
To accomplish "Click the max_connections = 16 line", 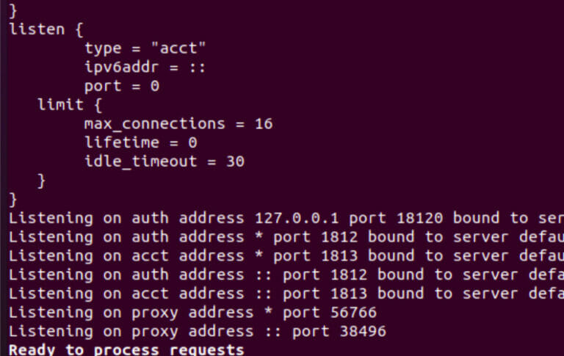I will (178, 123).
